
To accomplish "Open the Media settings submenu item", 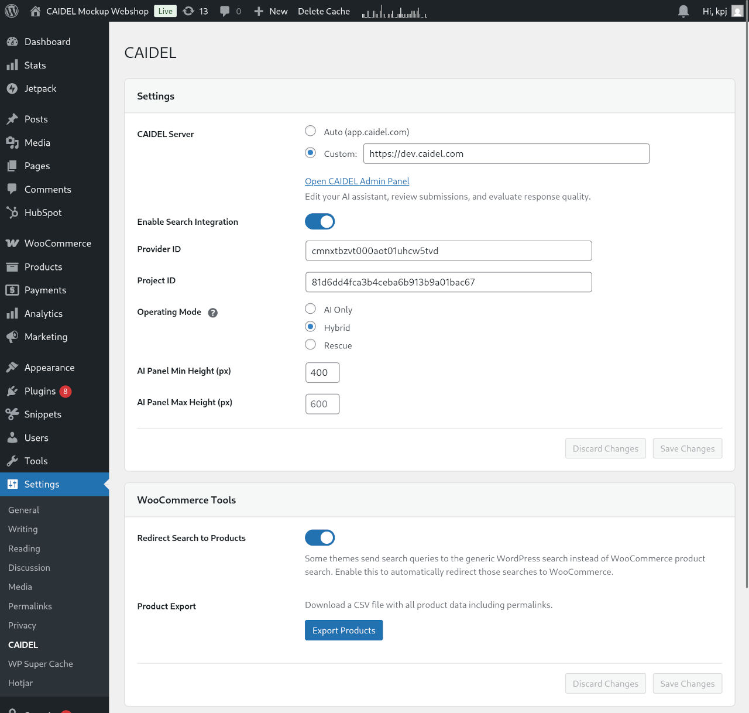I will (20, 587).
